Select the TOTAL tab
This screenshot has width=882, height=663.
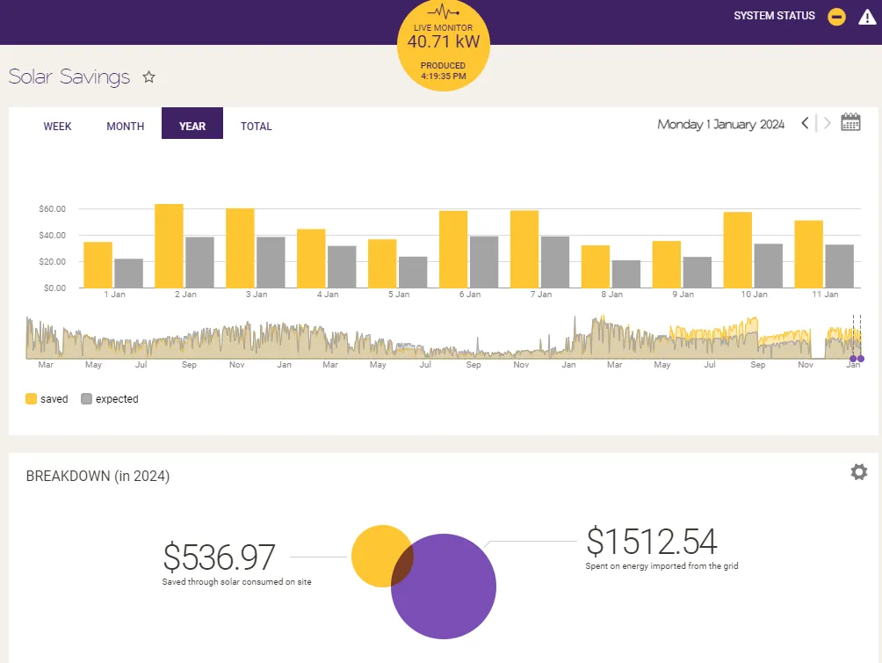[257, 127]
